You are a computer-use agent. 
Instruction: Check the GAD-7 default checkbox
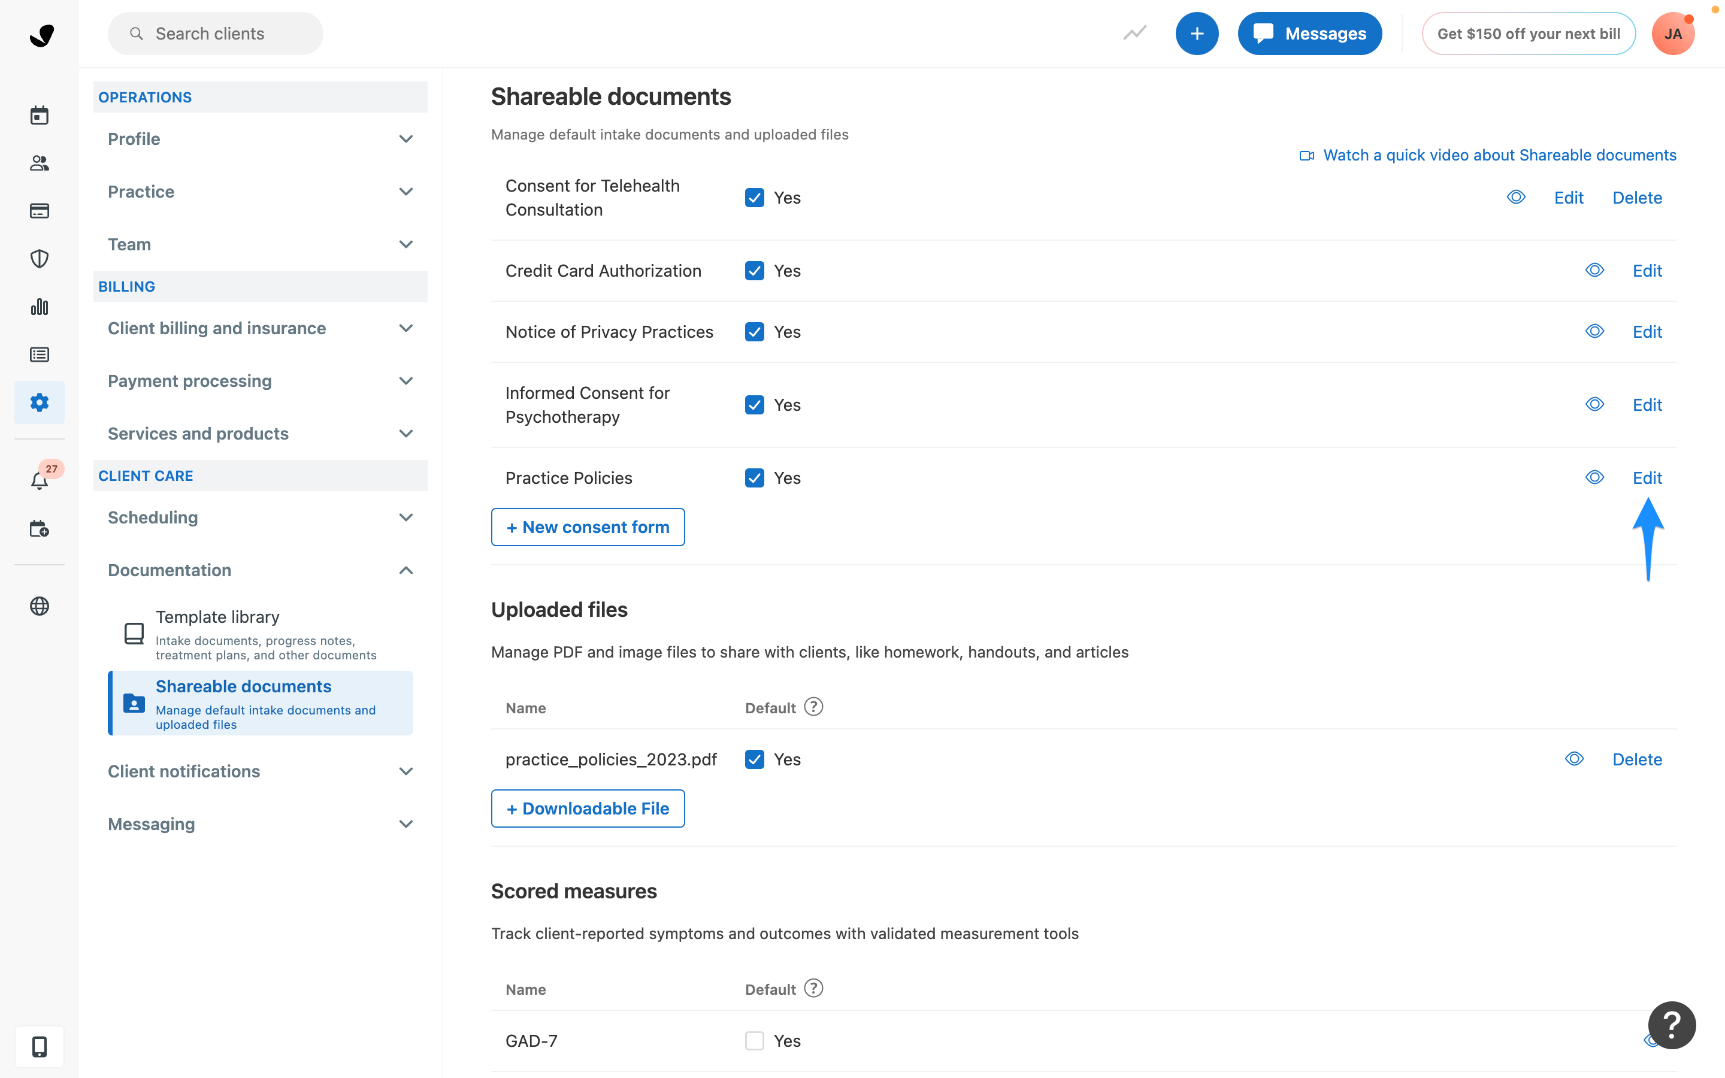click(x=754, y=1041)
